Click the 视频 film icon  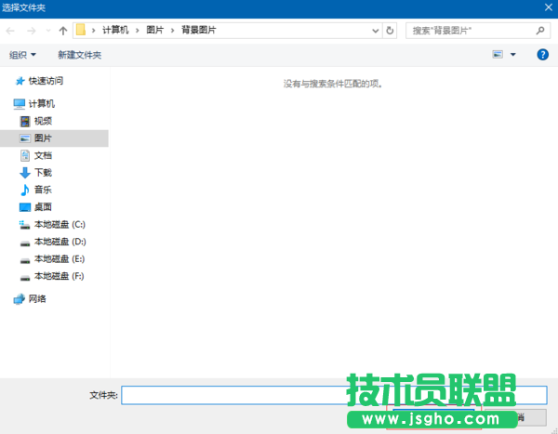coord(25,122)
